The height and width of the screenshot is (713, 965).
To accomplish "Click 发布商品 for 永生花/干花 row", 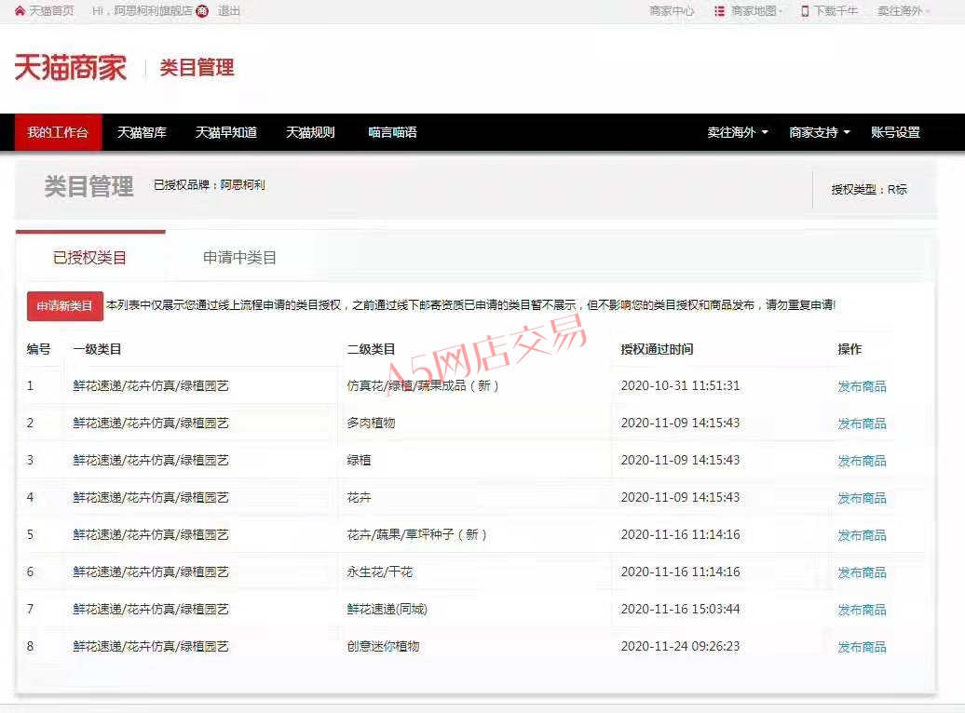I will coord(862,572).
